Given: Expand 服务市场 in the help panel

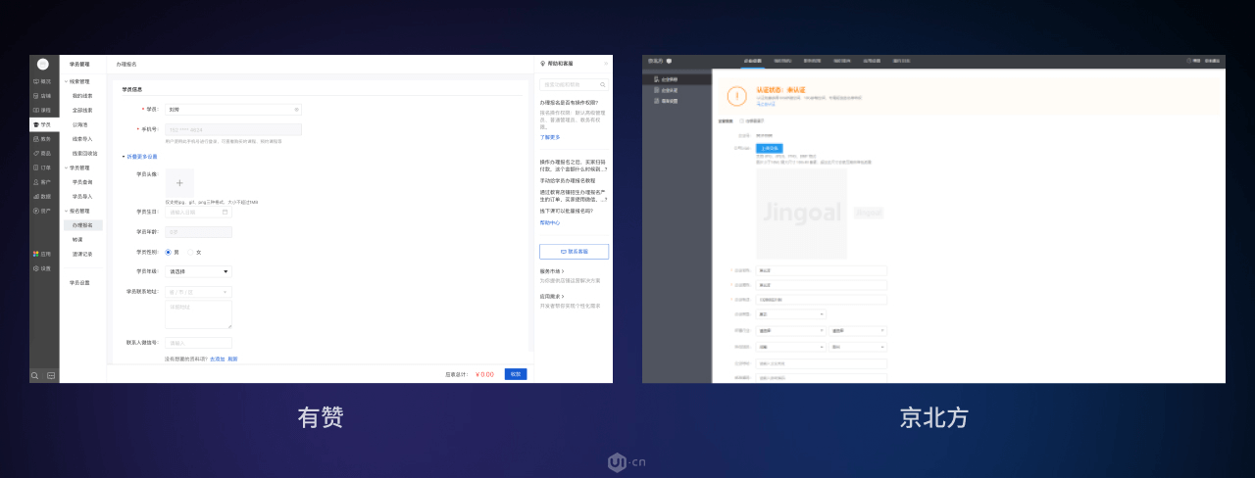Looking at the screenshot, I should [x=552, y=271].
